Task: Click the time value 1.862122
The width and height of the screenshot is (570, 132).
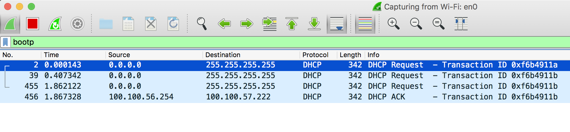Action: pyautogui.click(x=63, y=86)
